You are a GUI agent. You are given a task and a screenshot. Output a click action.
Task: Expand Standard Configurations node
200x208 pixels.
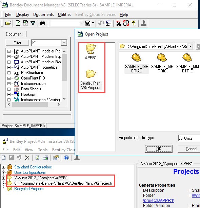coord(4,167)
